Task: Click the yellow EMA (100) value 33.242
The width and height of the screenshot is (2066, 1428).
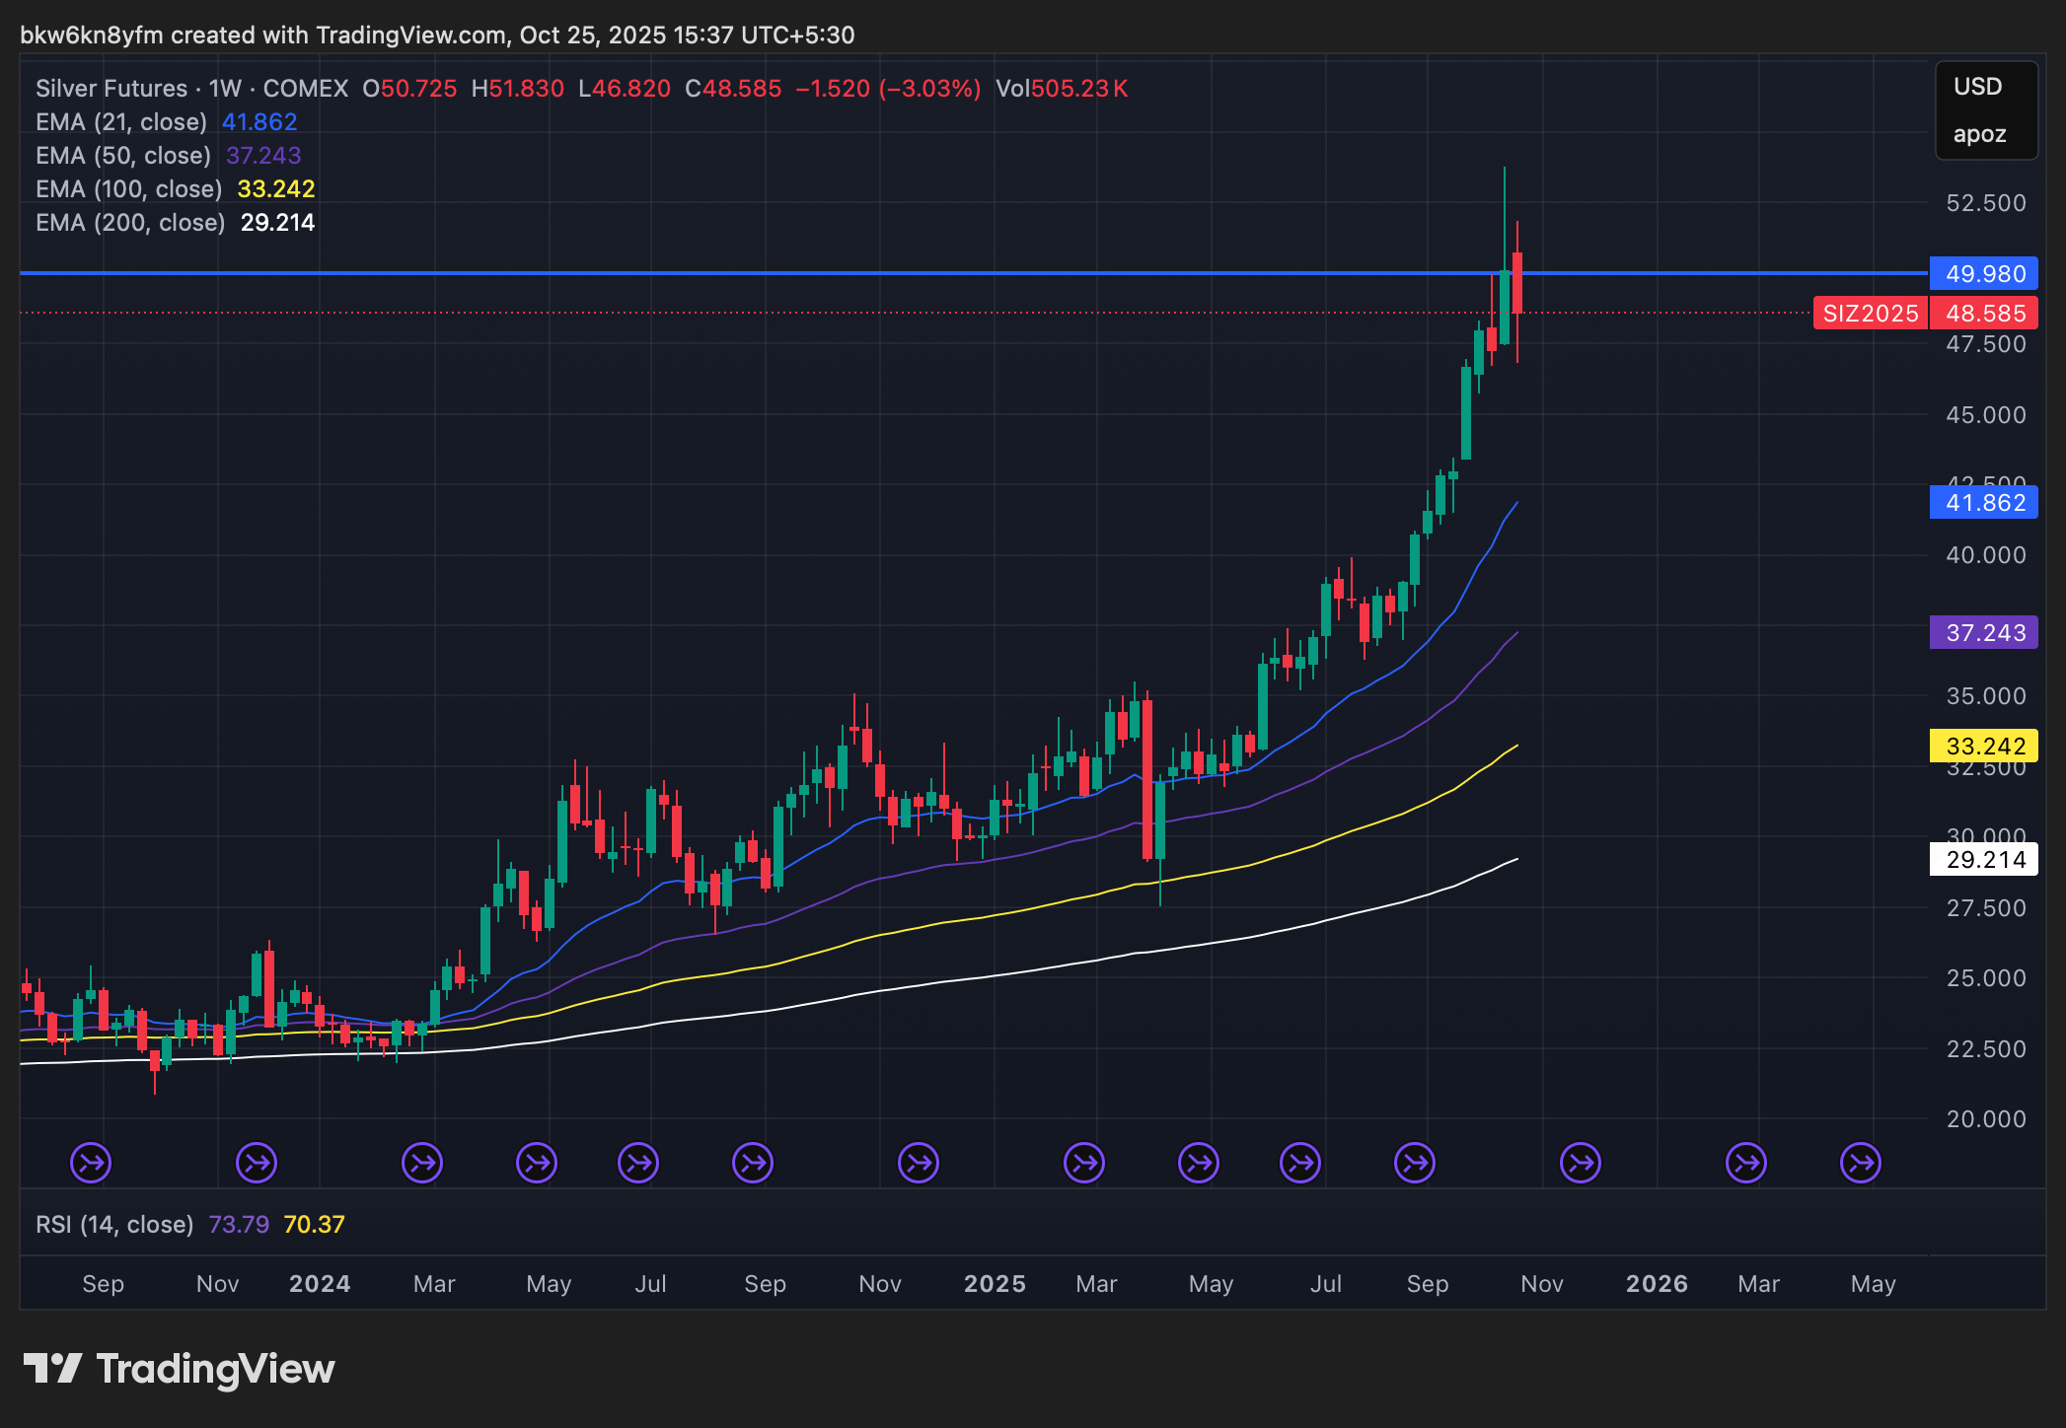Action: pyautogui.click(x=1983, y=747)
